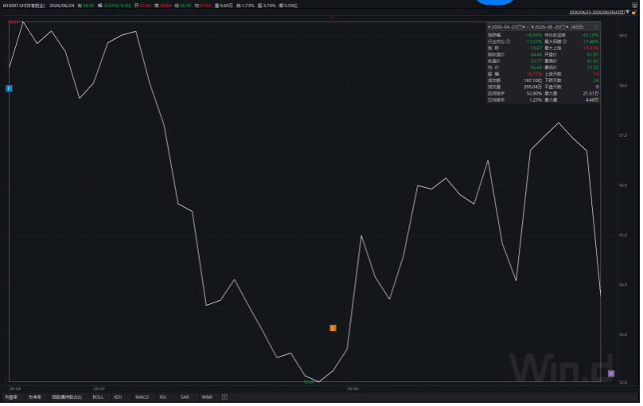Click the 15.33% max rise value
The image size is (643, 406).
coord(591,48)
